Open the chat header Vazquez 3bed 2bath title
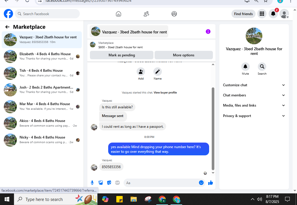Viewport: 297px width, 205px height. [x=129, y=32]
